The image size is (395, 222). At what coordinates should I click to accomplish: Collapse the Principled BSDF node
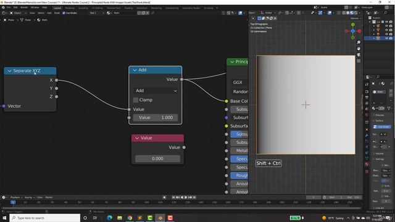click(x=232, y=62)
